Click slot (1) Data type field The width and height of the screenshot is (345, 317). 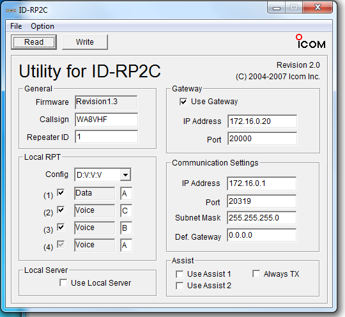[95, 193]
